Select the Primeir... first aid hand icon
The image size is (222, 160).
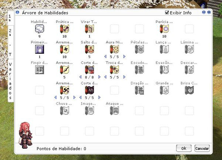point(40,49)
